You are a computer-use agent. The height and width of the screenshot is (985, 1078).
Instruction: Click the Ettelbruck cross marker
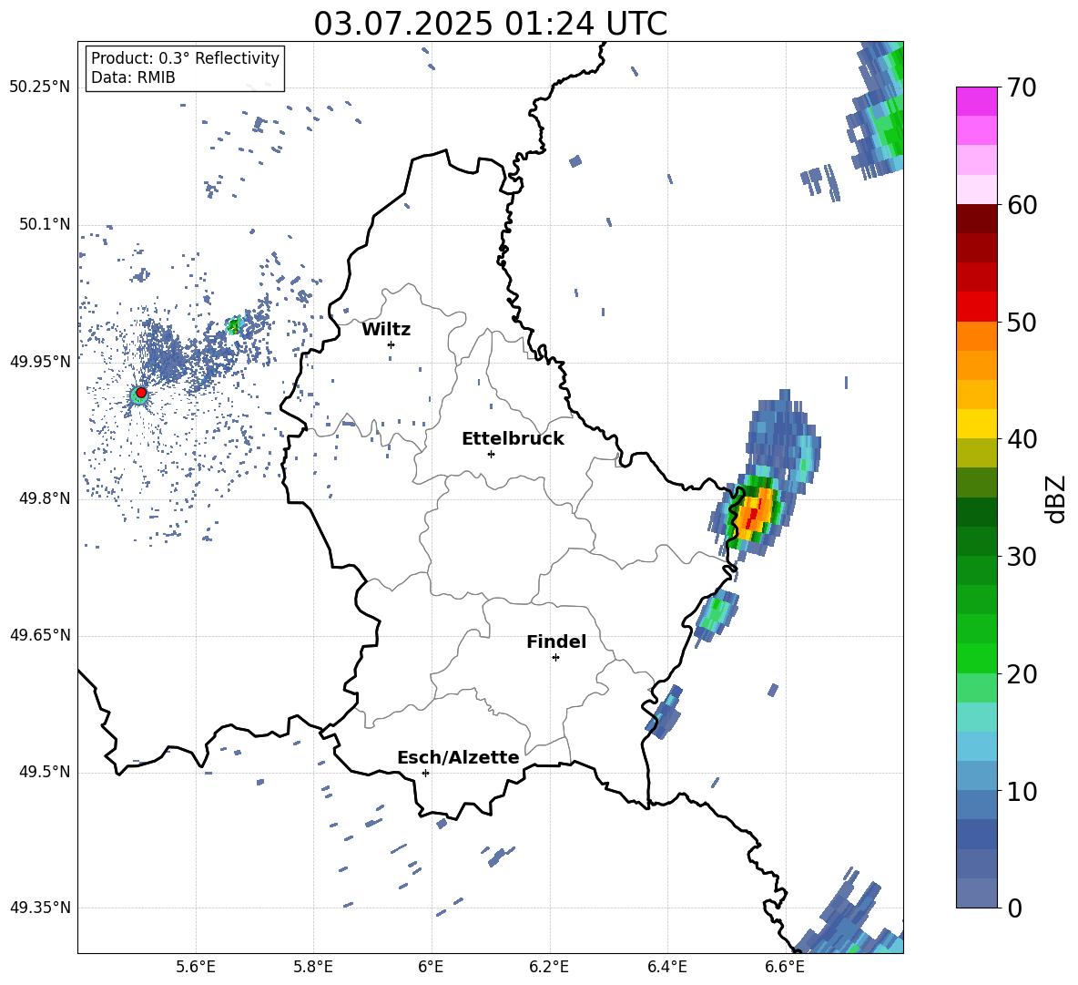pos(491,454)
